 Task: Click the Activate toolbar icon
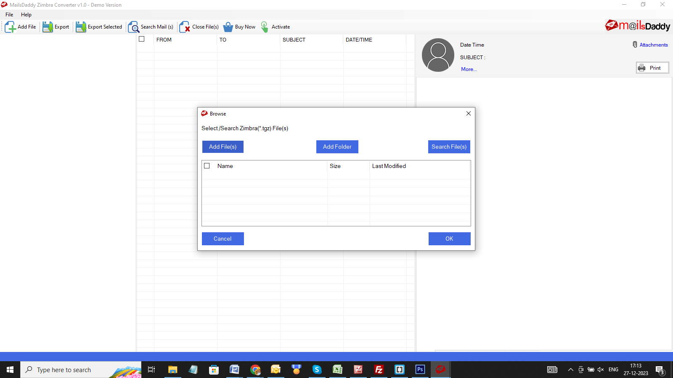point(265,27)
